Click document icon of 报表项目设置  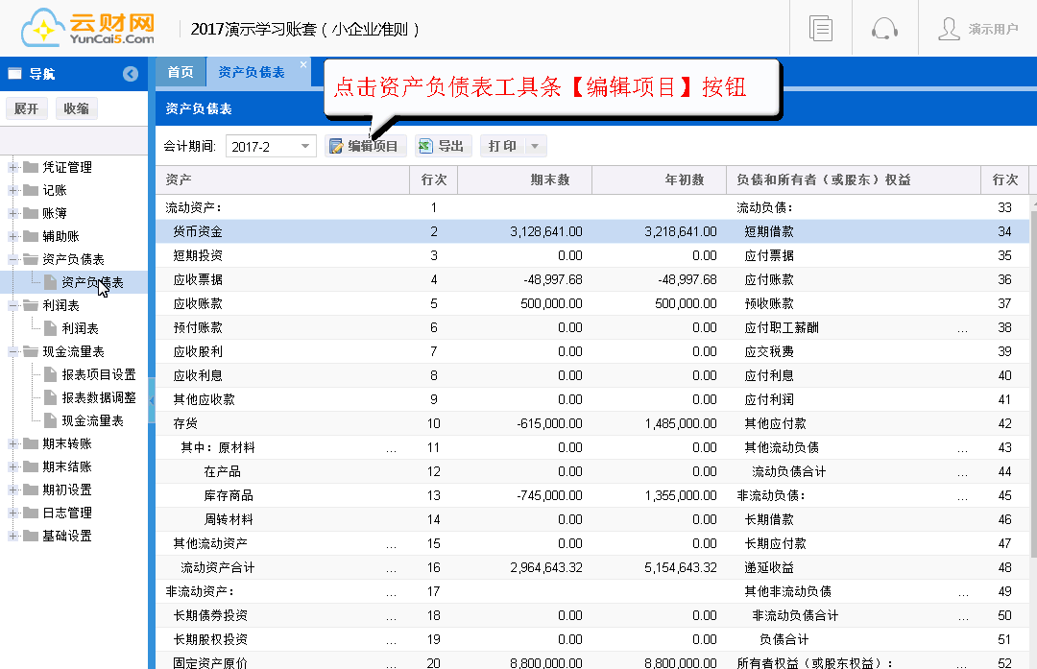click(50, 375)
